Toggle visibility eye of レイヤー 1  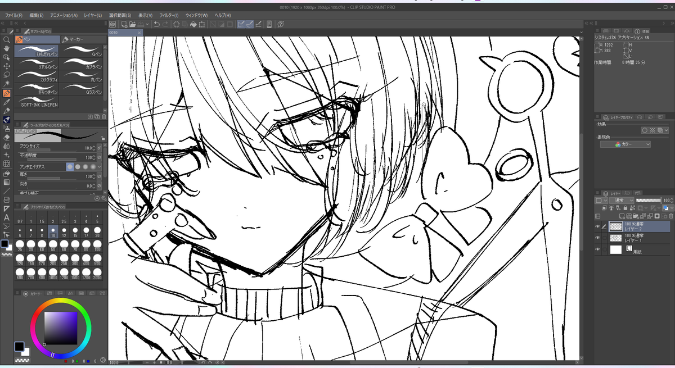tap(598, 238)
